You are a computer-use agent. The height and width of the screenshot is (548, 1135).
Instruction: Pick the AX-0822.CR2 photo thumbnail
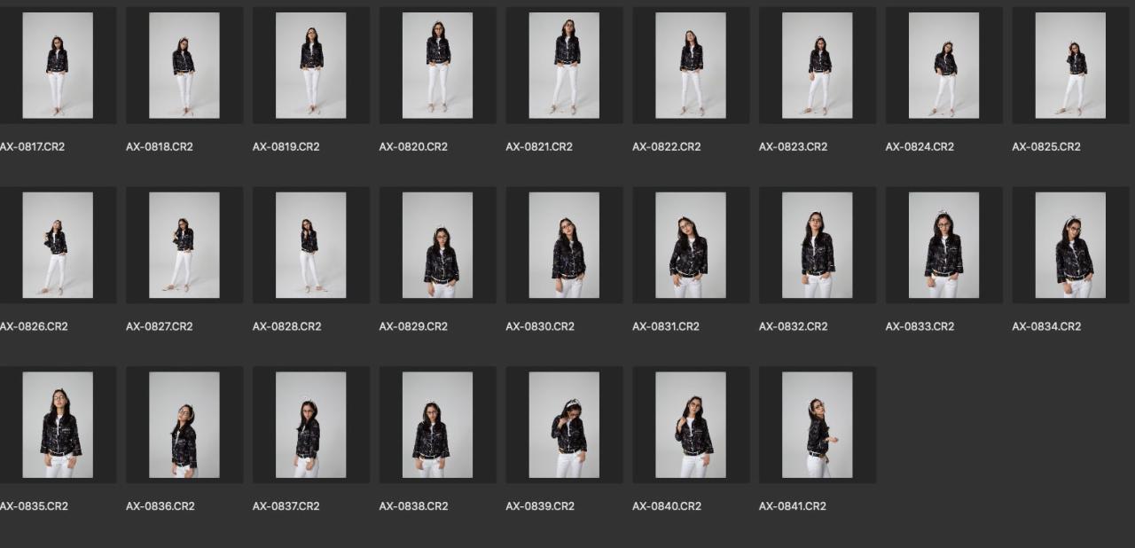point(691,66)
